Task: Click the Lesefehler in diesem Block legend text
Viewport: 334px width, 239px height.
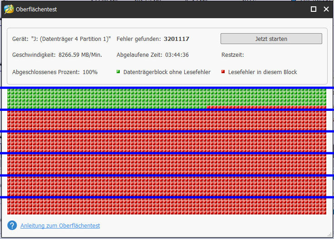Action: point(262,72)
